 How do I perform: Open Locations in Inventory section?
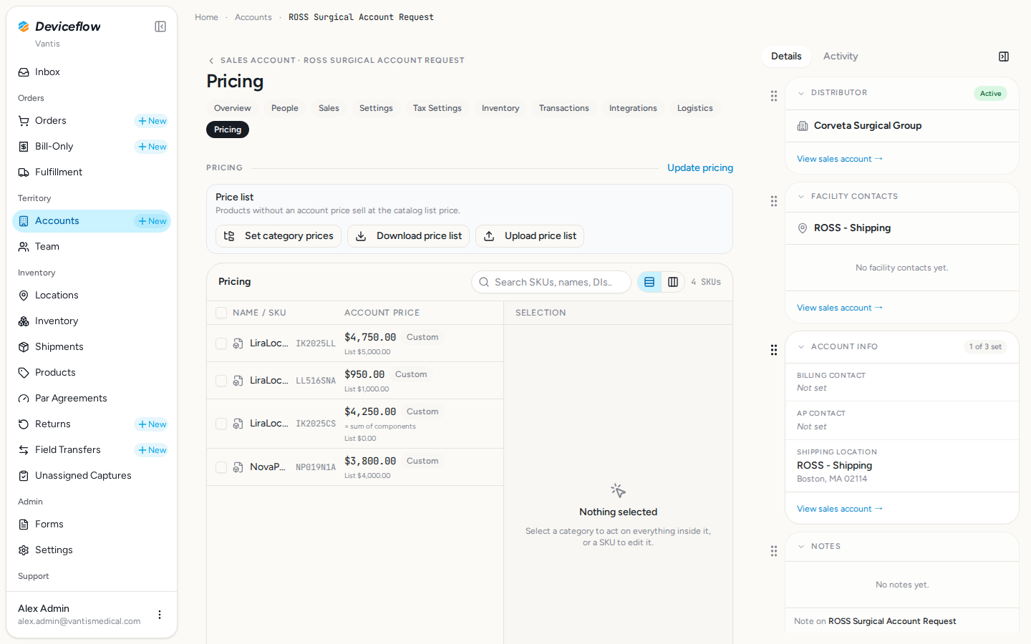click(x=92, y=296)
